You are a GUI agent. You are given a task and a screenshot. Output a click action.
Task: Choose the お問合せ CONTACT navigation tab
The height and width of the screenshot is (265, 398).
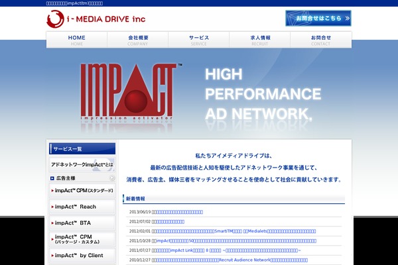[321, 40]
